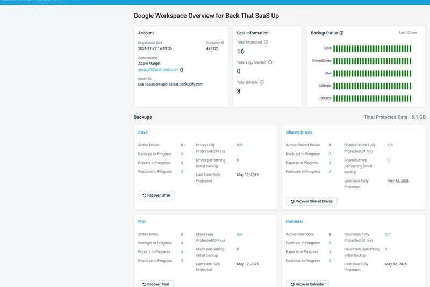Click the Total Billable value 8
This screenshot has height=287, width=430.
click(x=239, y=91)
